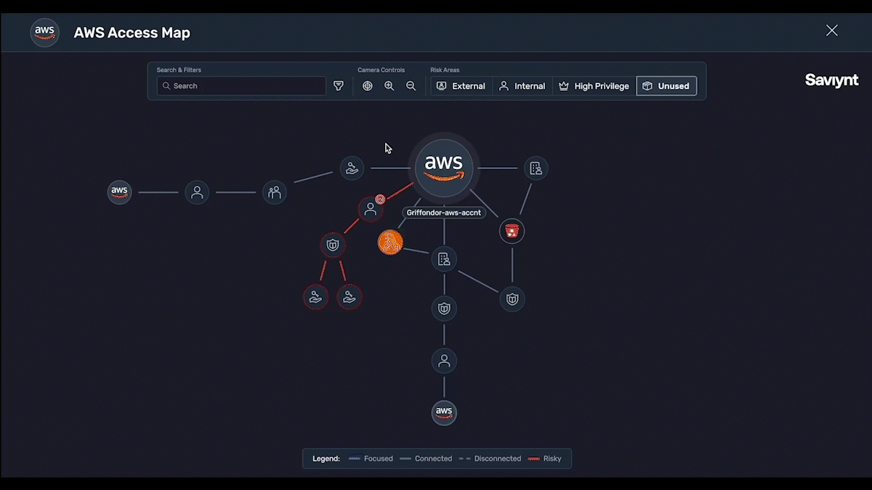Select the red S3 bucket node

[x=512, y=232]
